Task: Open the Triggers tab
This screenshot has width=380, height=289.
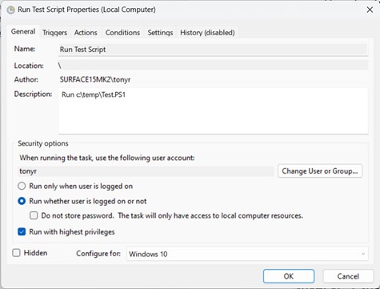Action: click(x=54, y=33)
